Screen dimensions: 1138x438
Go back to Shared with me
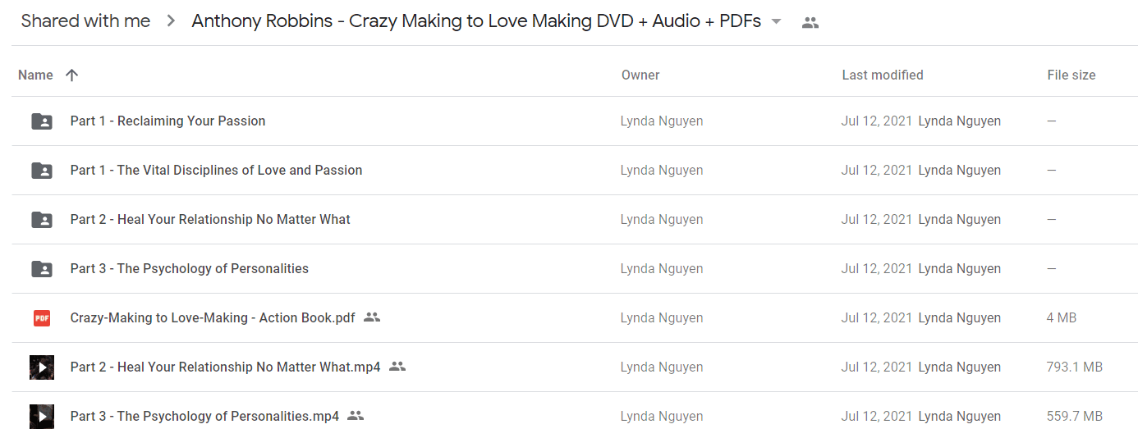point(85,21)
